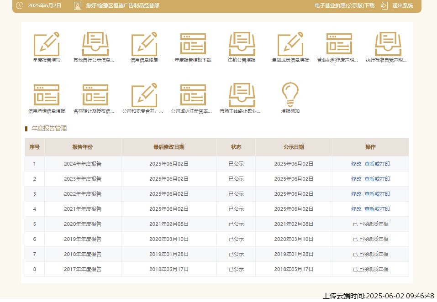Click the 上传云端时间 timestamp text
Screen dimensions: 437x302
pos(379,296)
